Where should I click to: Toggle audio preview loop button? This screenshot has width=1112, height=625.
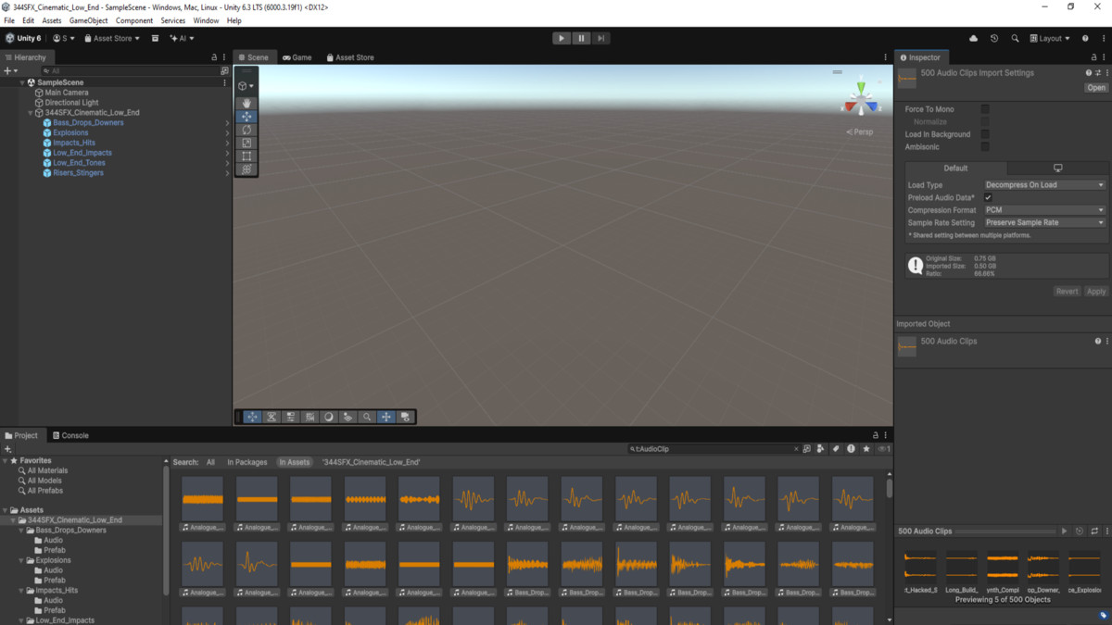pos(1094,531)
